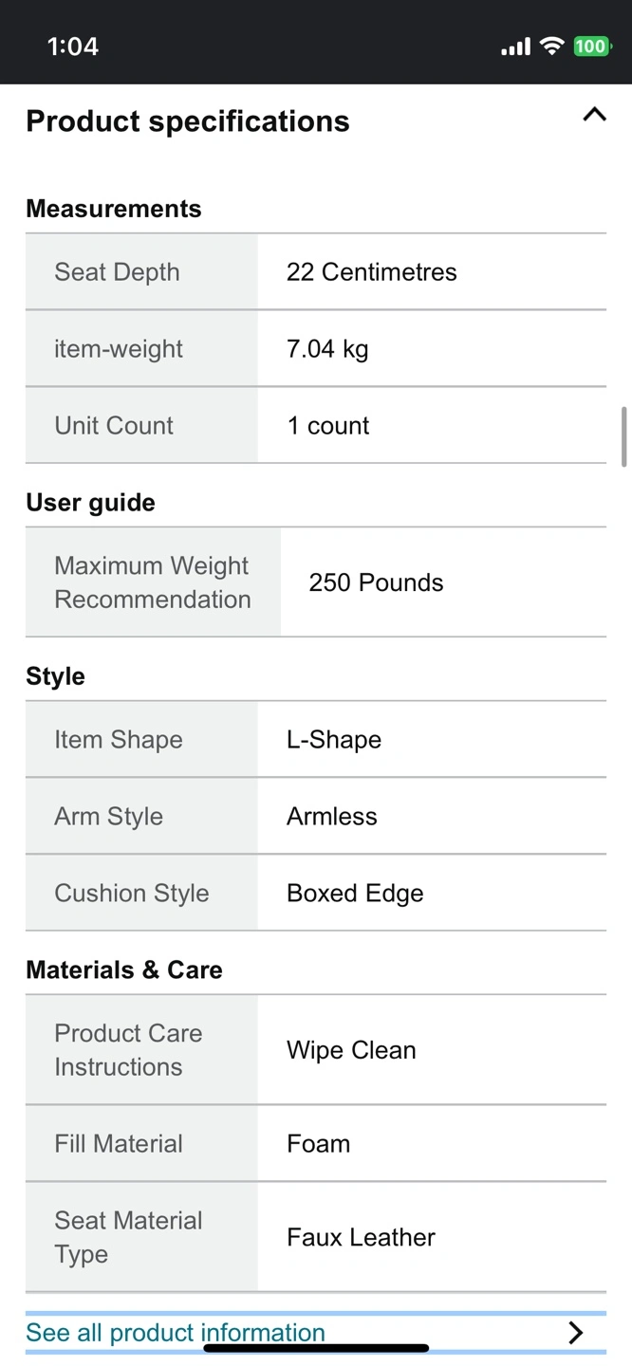632x1366 pixels.
Task: Tap the battery indicator icon
Action: [x=590, y=46]
